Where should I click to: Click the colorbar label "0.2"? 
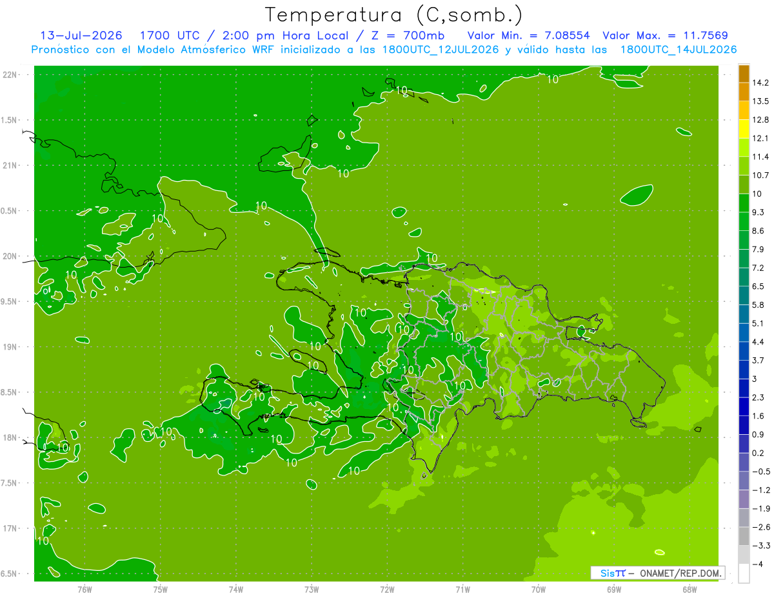click(759, 453)
